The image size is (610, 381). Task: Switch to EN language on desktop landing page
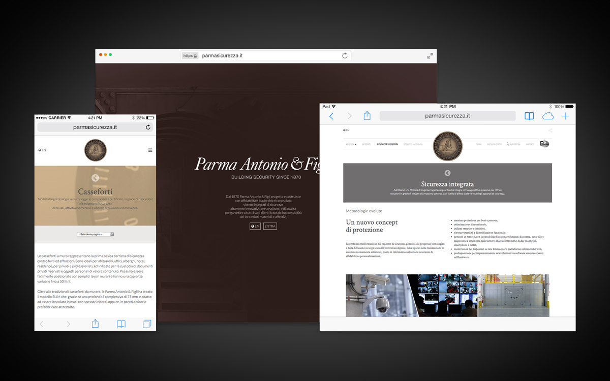pyautogui.click(x=255, y=226)
